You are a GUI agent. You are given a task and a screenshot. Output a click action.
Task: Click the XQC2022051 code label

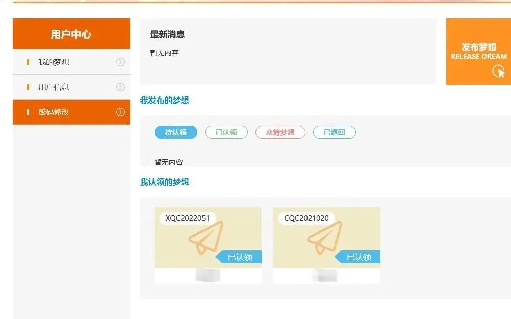click(188, 218)
